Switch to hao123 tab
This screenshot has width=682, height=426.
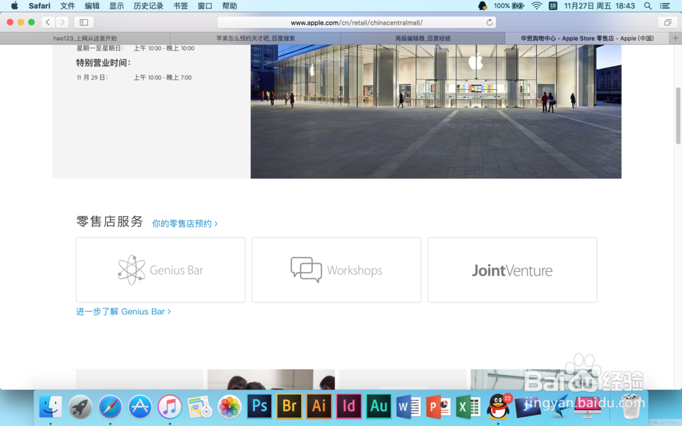[x=85, y=38]
